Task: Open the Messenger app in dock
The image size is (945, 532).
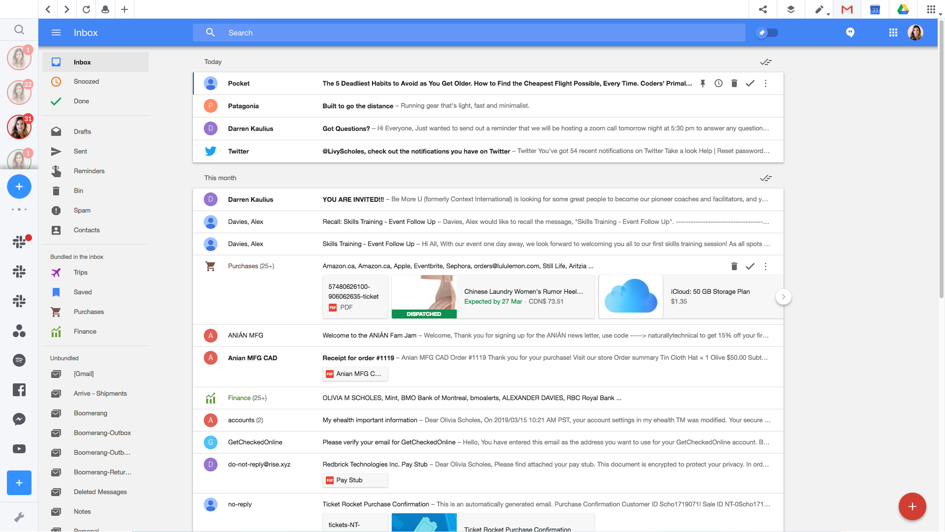Action: click(x=19, y=419)
